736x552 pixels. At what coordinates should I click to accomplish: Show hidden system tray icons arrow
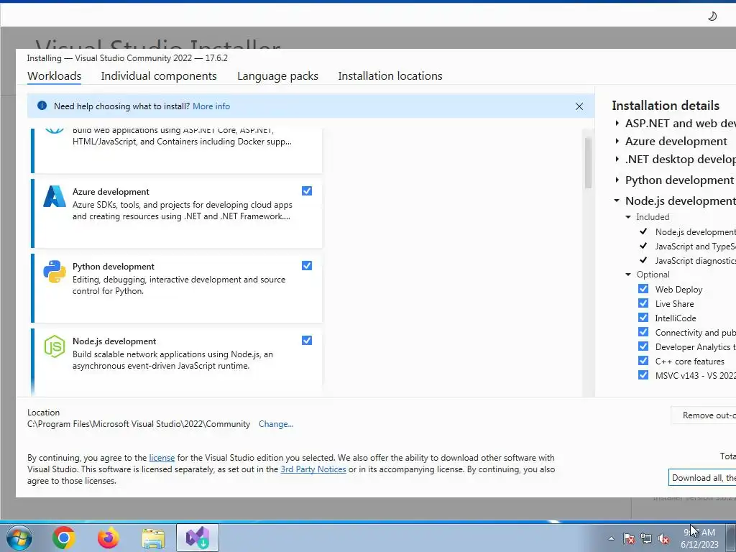[611, 539]
